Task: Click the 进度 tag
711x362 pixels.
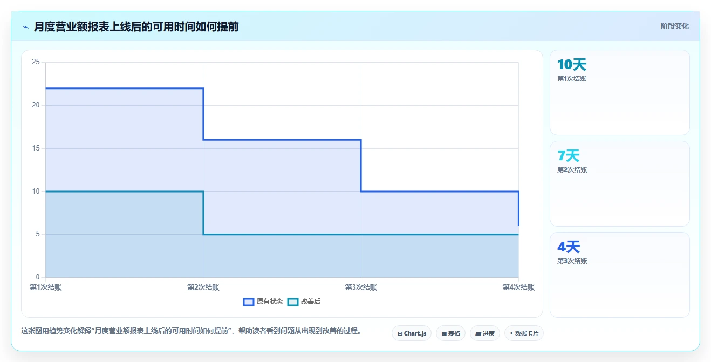Action: tap(485, 333)
